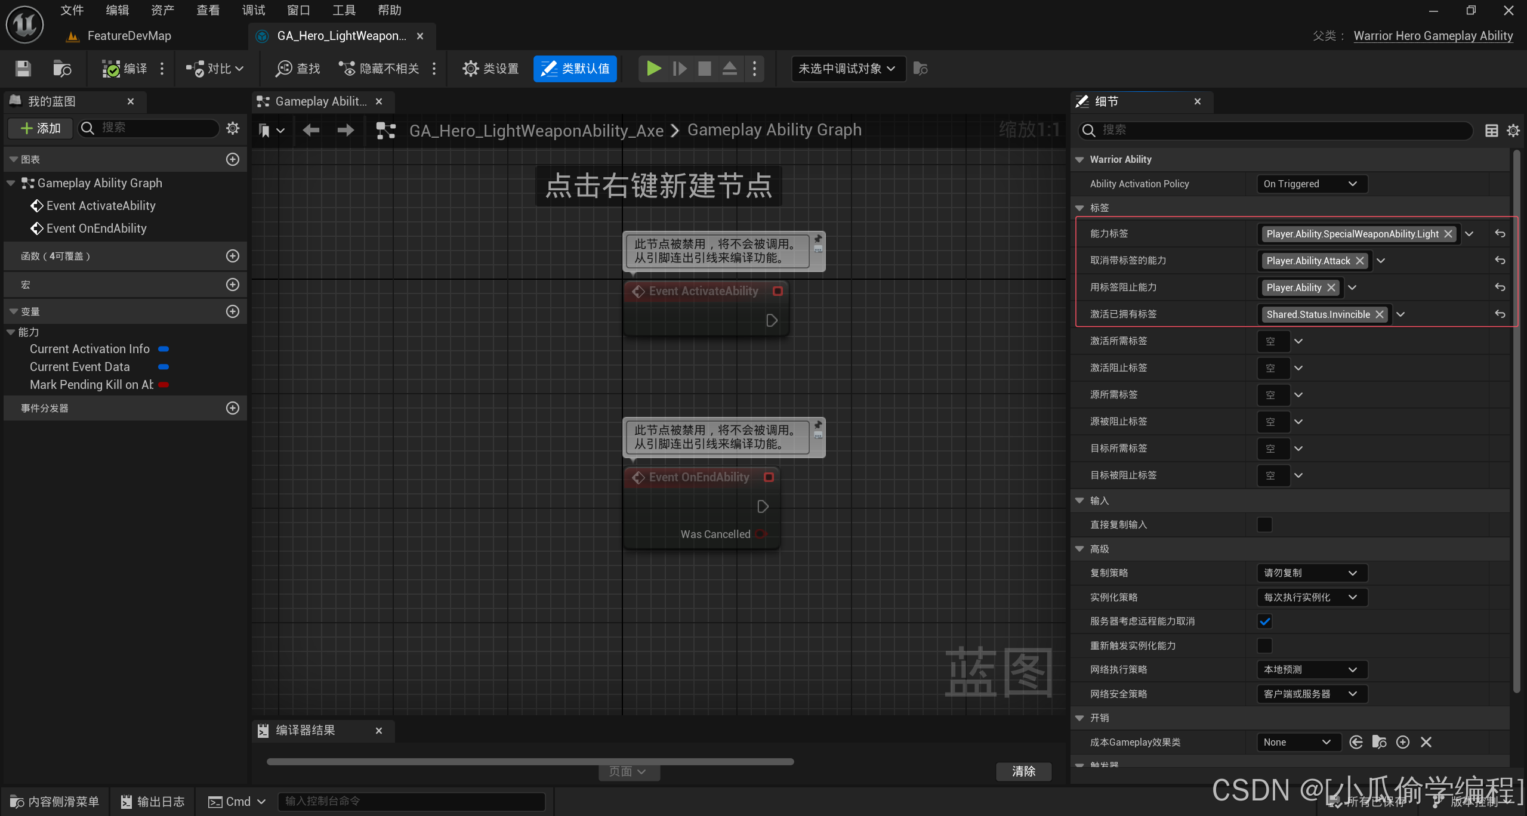This screenshot has width=1527, height=816.
Task: Open the 内容侧滑菜单 content drawer
Action: point(55,801)
